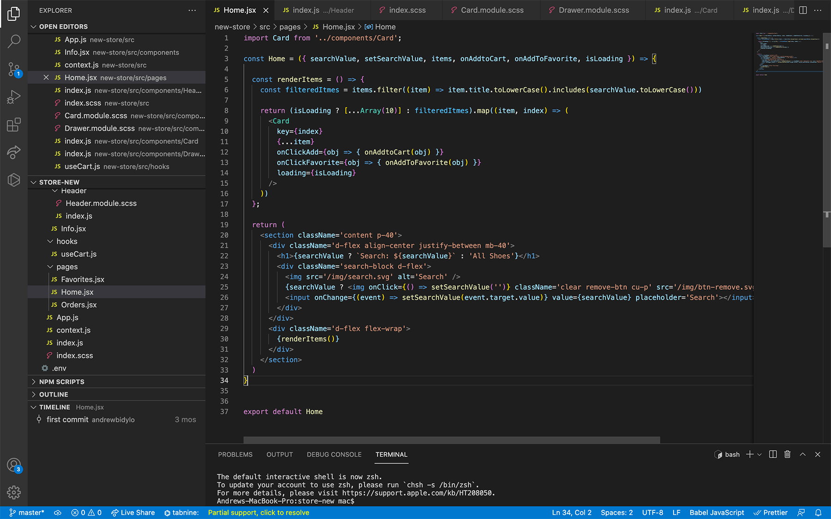This screenshot has width=831, height=519.
Task: Open notifications bell in status bar
Action: [x=818, y=513]
